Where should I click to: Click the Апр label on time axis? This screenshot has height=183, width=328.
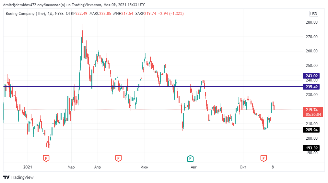pyautogui.click(x=98, y=167)
